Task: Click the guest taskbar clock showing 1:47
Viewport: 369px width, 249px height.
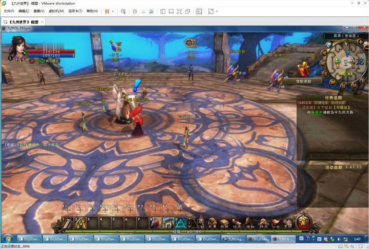Action: tap(357, 239)
